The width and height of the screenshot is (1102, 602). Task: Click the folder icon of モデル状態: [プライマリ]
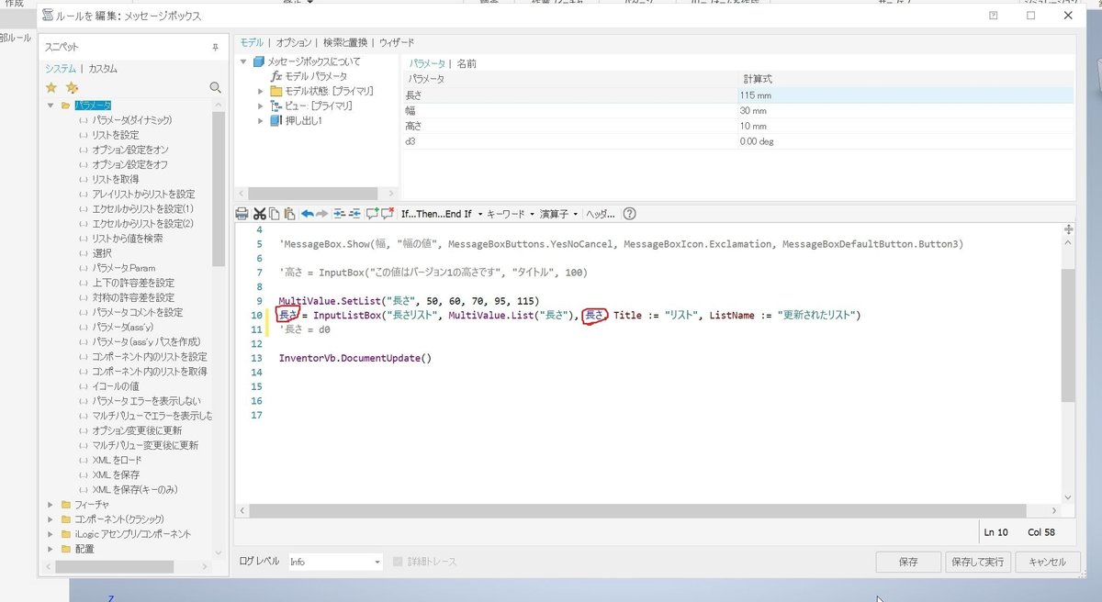tap(275, 91)
